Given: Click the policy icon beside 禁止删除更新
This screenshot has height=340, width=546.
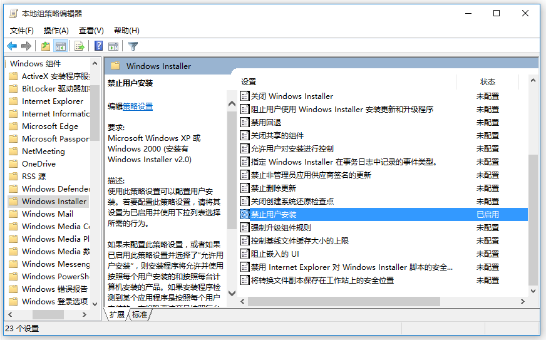Looking at the screenshot, I should pyautogui.click(x=245, y=188).
